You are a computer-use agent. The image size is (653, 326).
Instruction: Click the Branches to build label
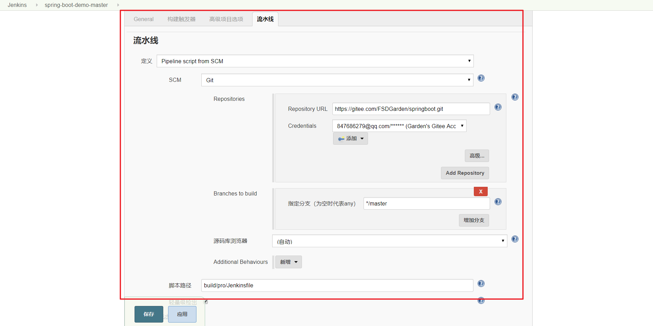click(235, 193)
